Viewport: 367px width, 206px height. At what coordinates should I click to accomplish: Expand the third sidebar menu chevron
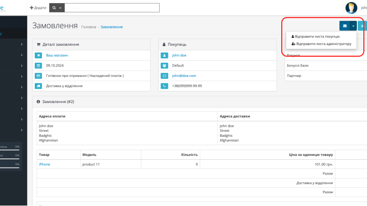[x=22, y=65]
